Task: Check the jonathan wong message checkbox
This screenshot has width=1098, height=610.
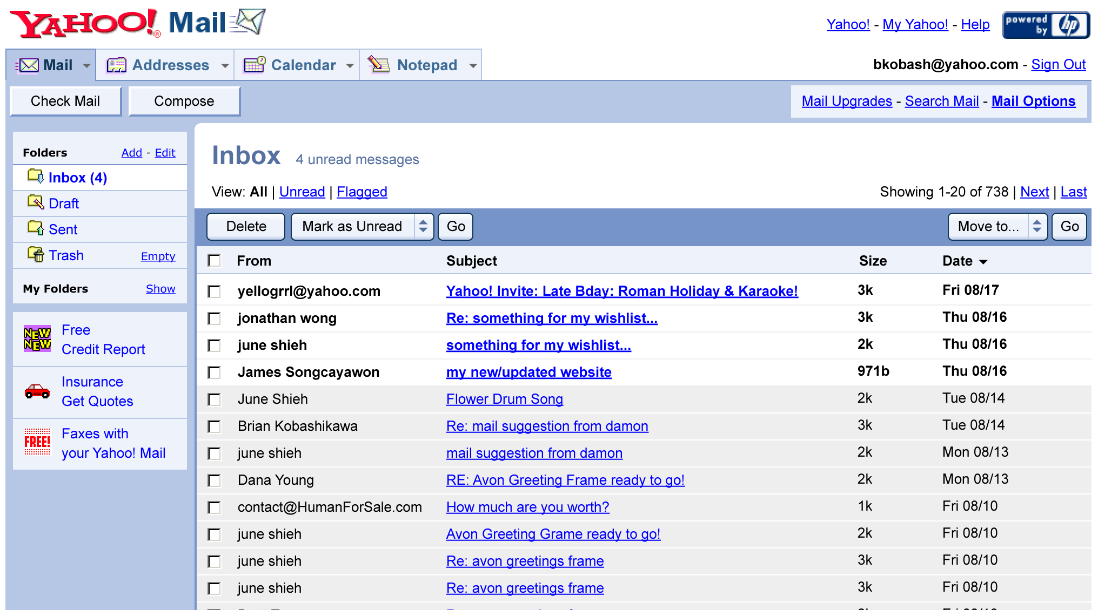Action: [x=215, y=318]
